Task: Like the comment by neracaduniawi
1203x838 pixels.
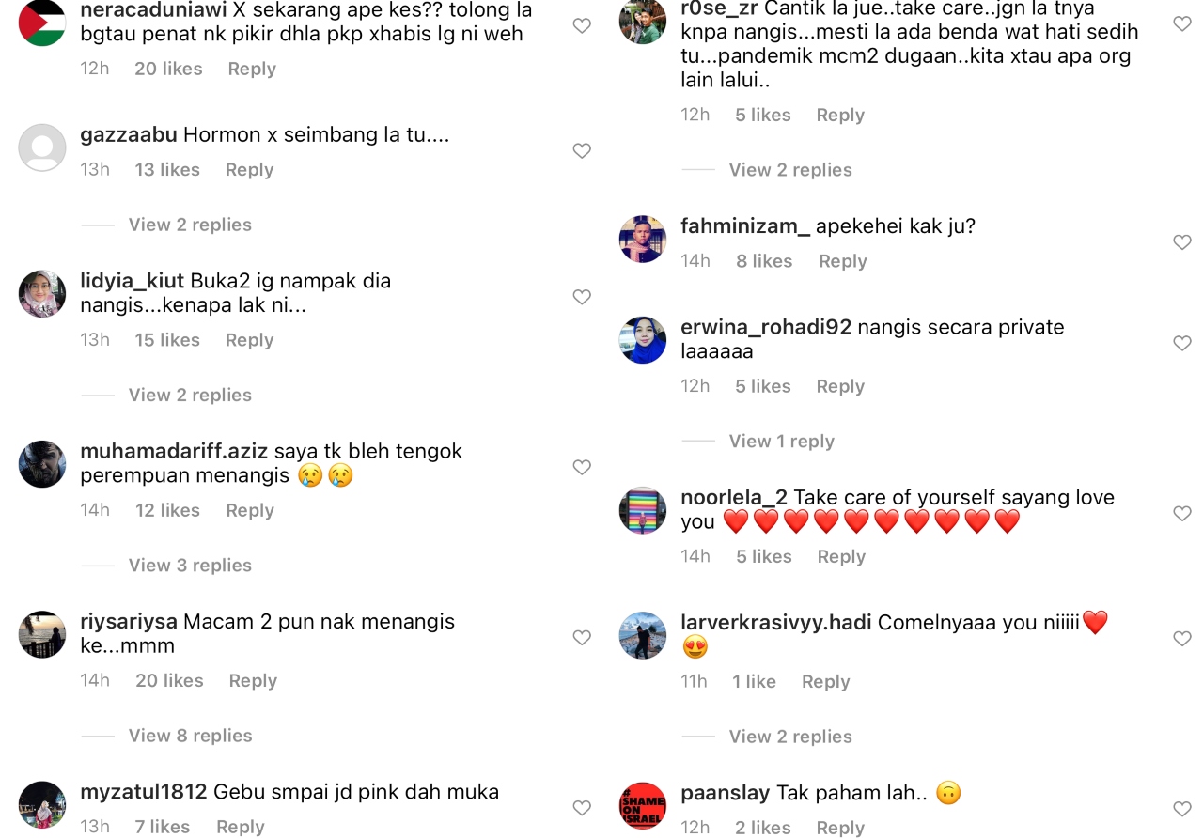Action: point(582,26)
